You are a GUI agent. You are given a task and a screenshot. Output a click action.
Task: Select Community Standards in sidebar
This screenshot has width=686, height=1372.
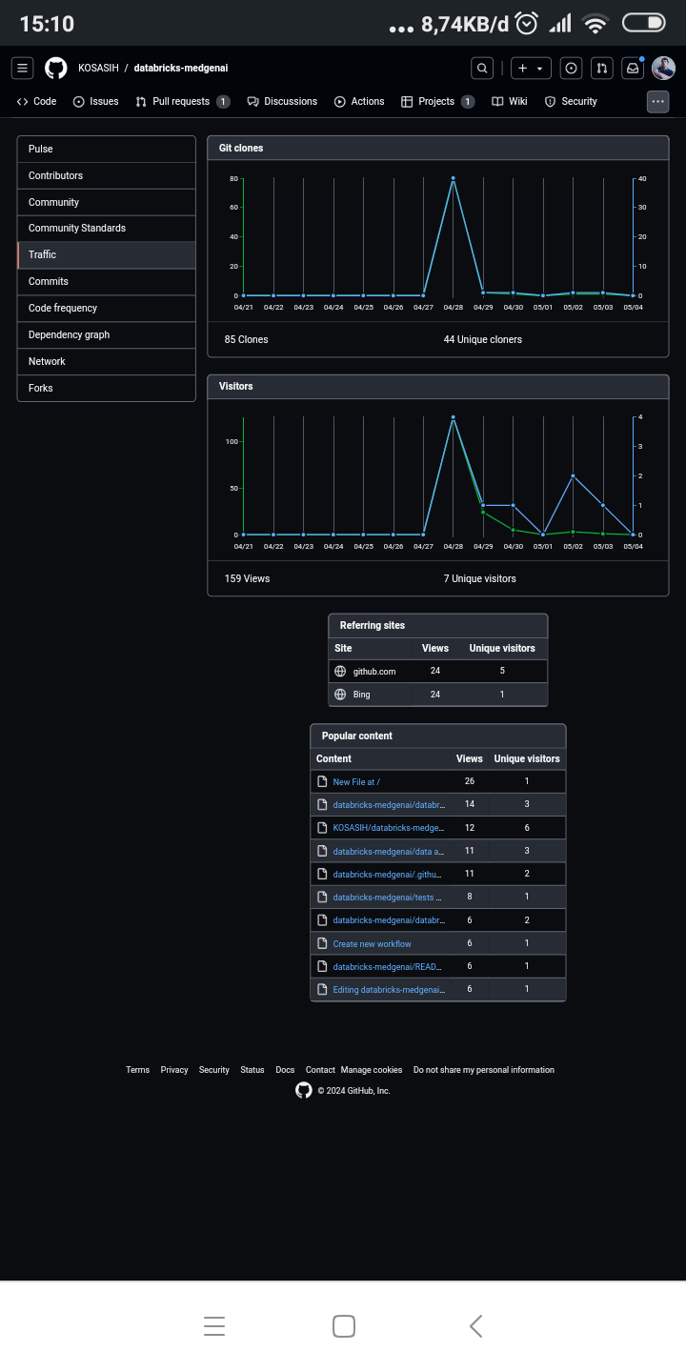point(107,229)
